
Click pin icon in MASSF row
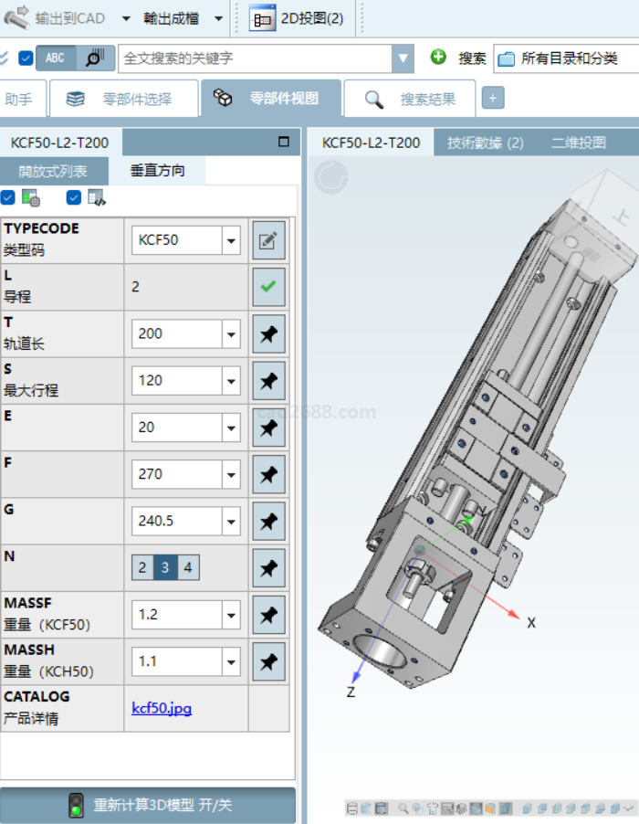tap(268, 615)
